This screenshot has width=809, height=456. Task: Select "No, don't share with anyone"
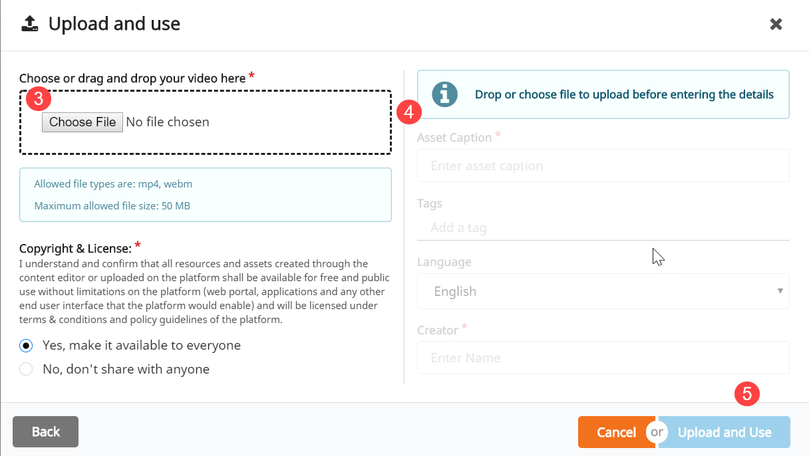tap(26, 369)
